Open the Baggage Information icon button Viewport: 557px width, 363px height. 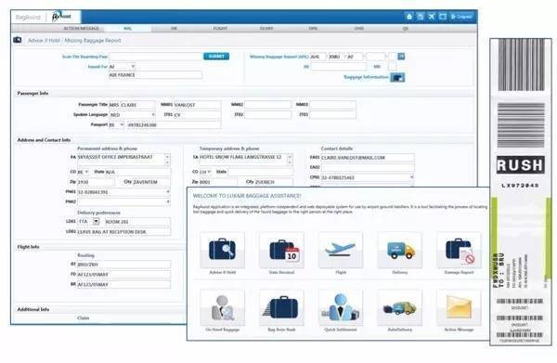397,77
